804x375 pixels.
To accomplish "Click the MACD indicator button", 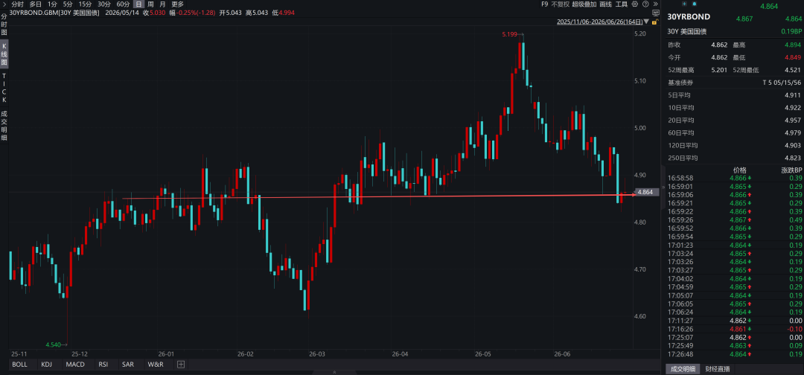I will pos(75,365).
